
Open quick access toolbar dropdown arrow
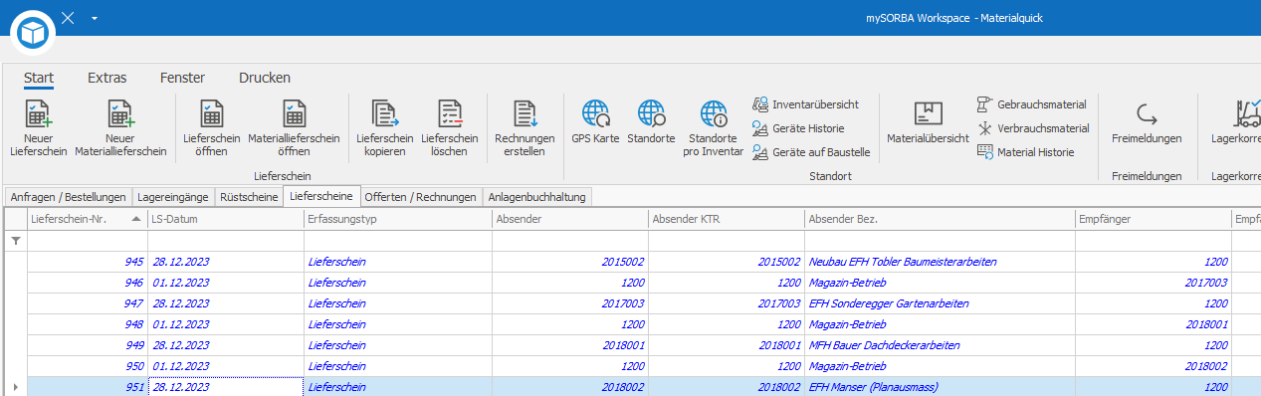(x=94, y=19)
